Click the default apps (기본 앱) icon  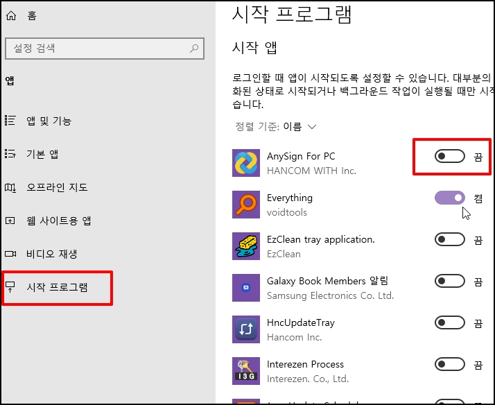pyautogui.click(x=10, y=154)
